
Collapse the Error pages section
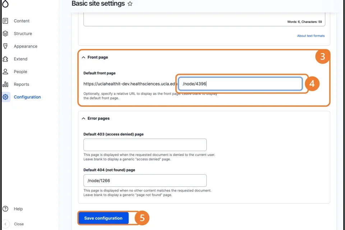[83, 118]
